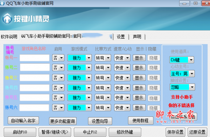Click the name field for 账号二

click(x=35, y=67)
